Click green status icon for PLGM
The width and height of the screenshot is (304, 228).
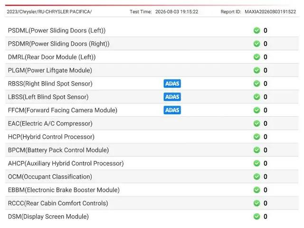pyautogui.click(x=256, y=70)
